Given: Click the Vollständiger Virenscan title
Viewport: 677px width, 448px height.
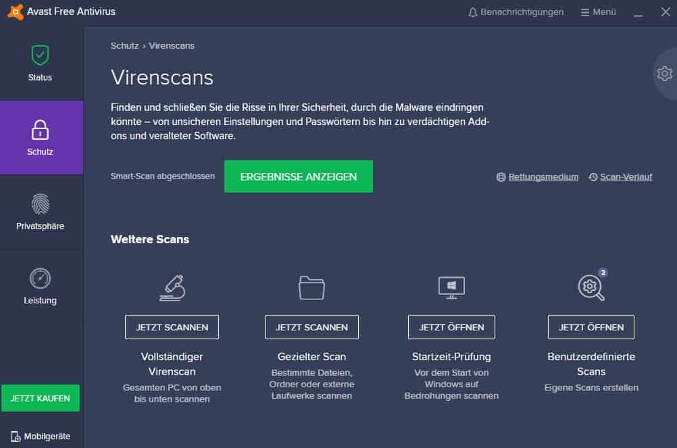Looking at the screenshot, I should (x=172, y=364).
